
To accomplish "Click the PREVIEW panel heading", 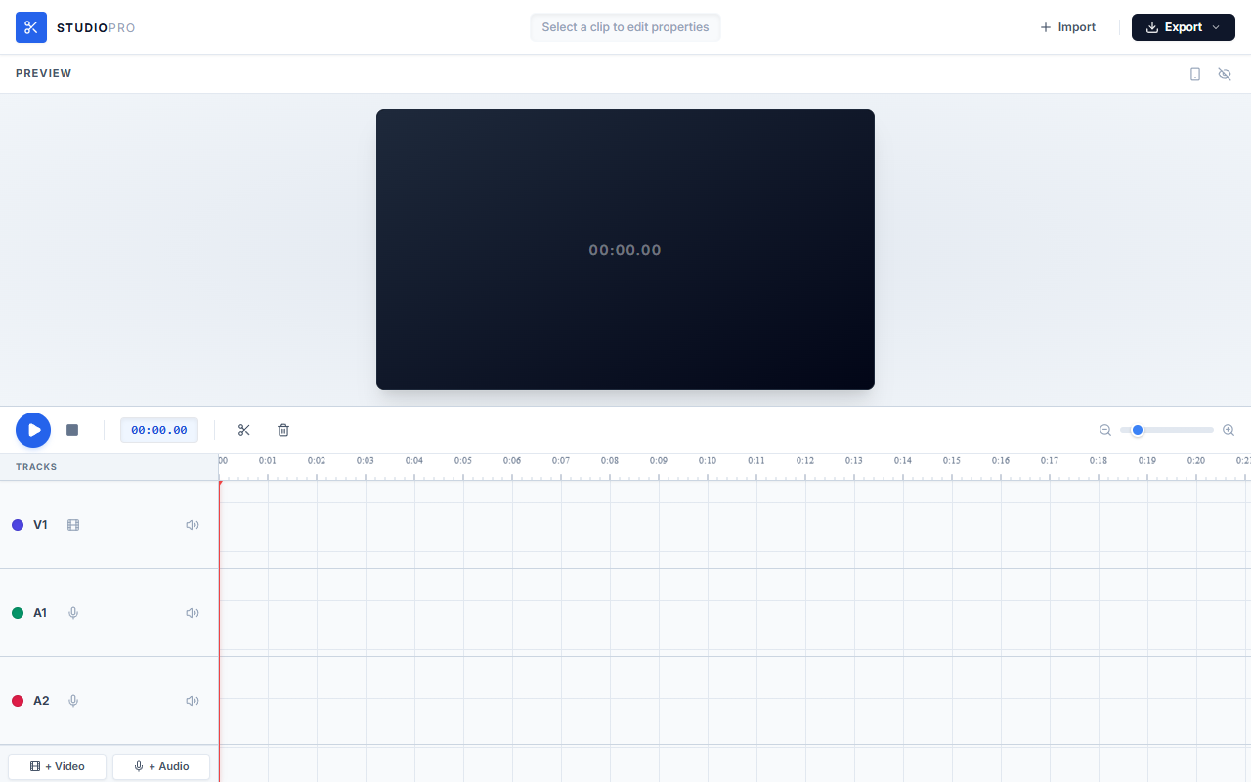I will pos(44,73).
